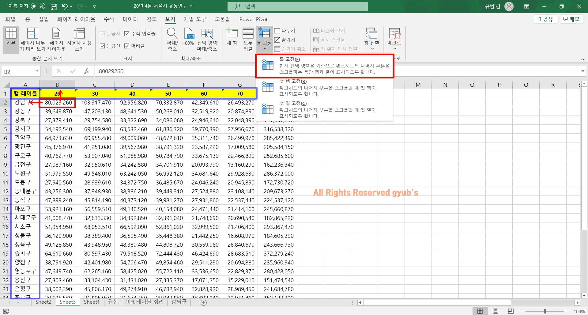
Task: Click zoom in plus button
Action: (567, 311)
